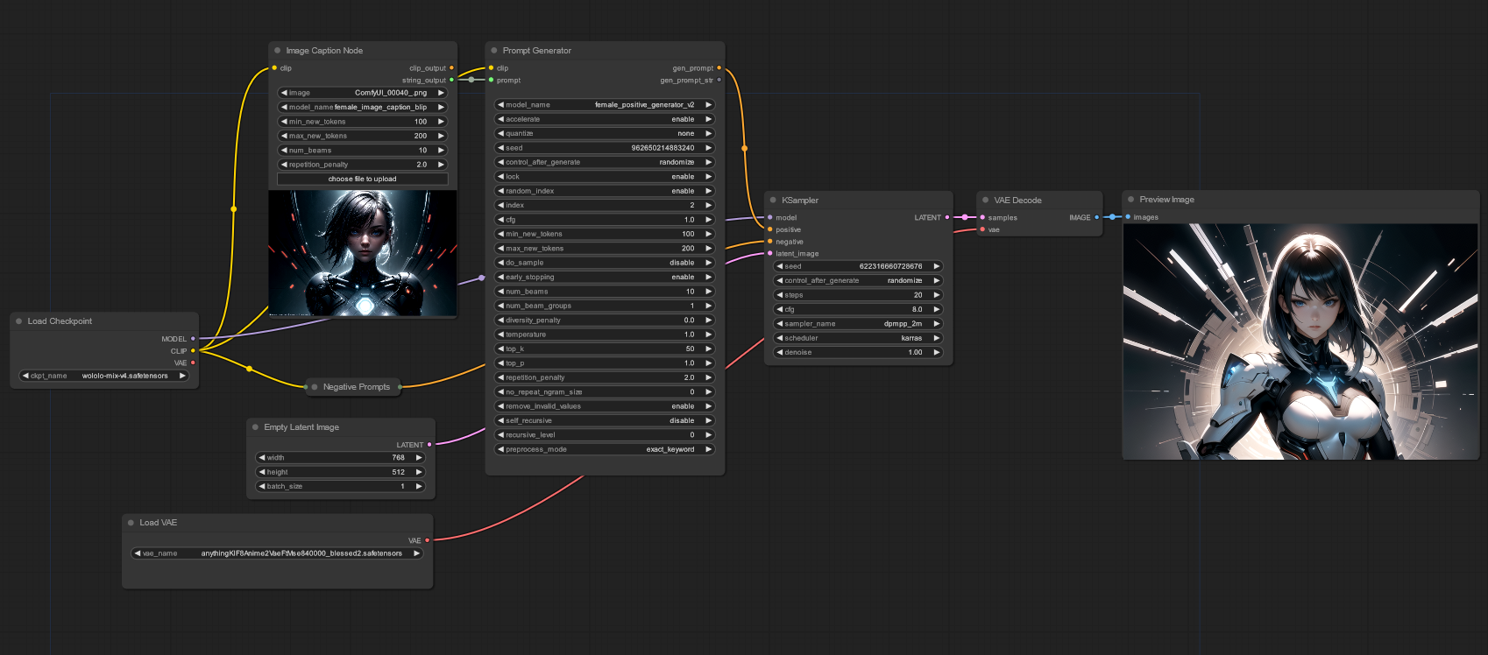This screenshot has width=1488, height=655.
Task: Collapse the KSampler node using its title dot
Action: 773,201
